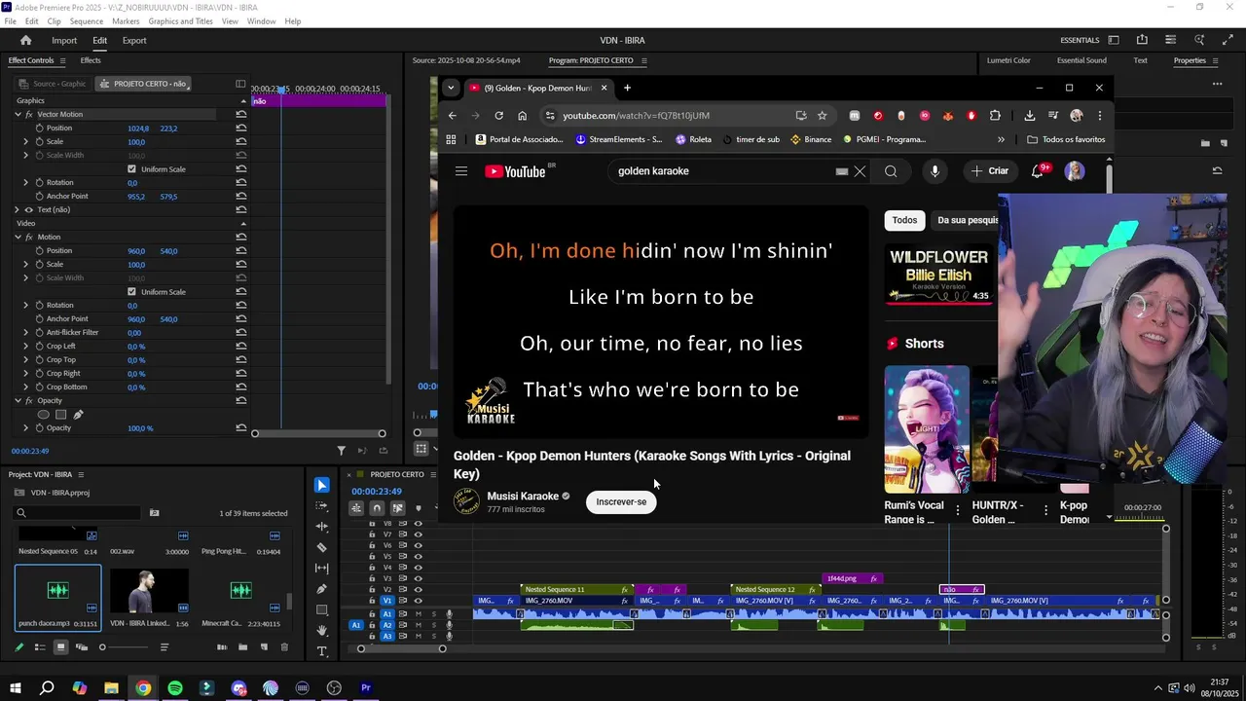Select the Hand tool
The width and height of the screenshot is (1246, 701).
coord(322,631)
